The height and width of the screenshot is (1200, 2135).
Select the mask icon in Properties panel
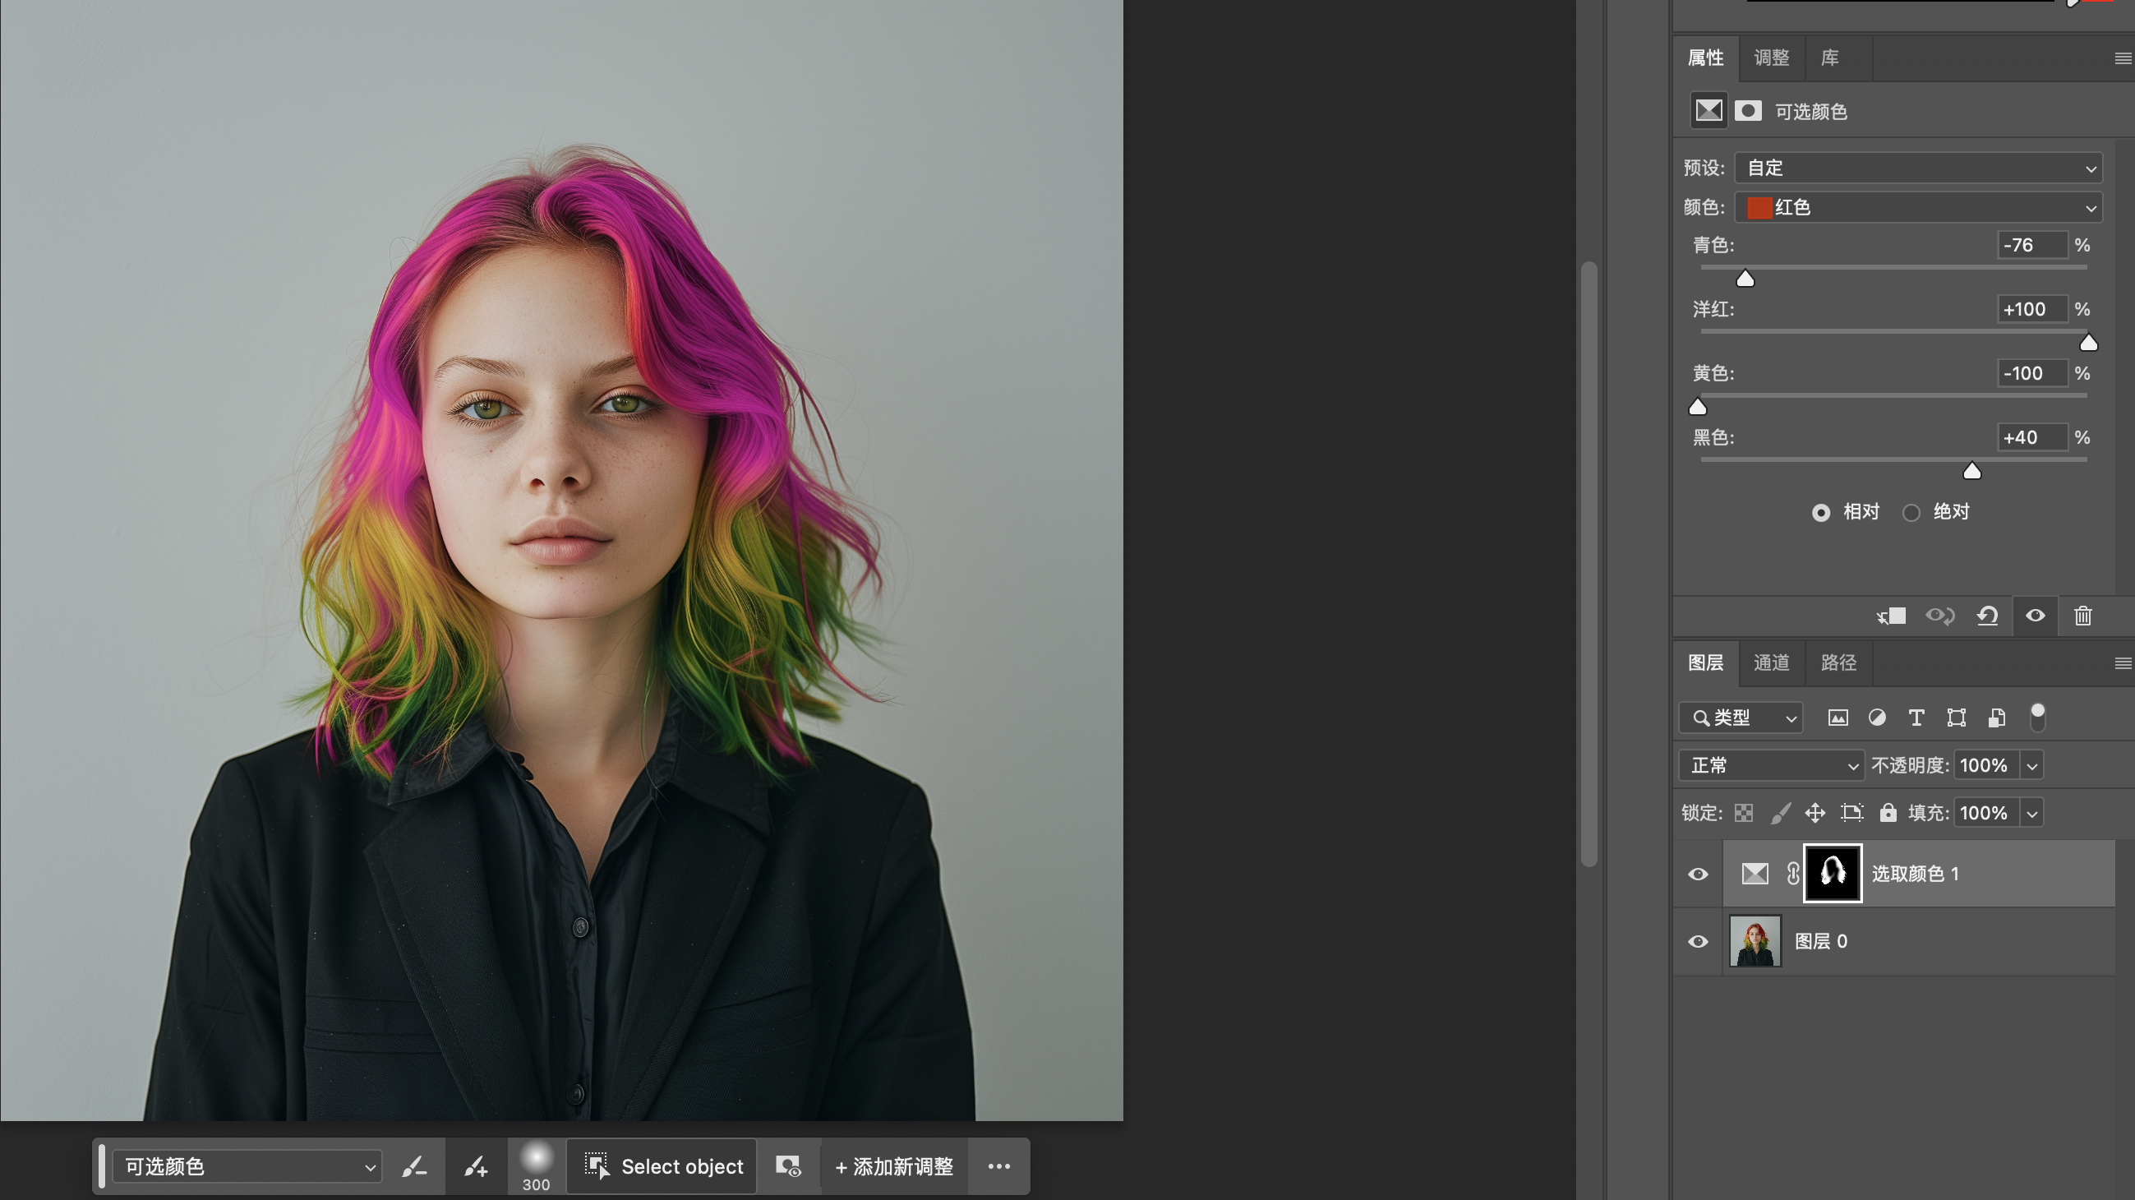(x=1748, y=111)
